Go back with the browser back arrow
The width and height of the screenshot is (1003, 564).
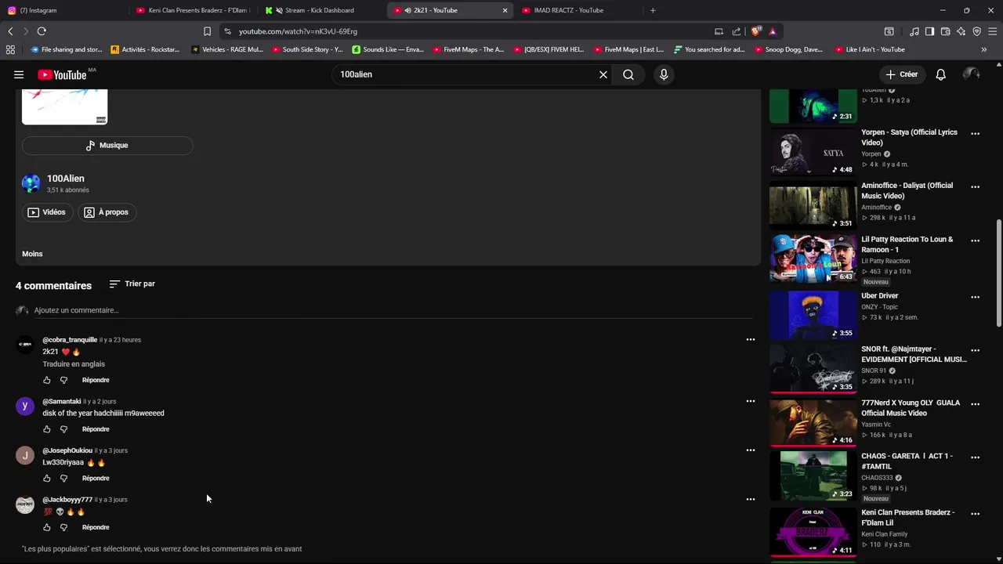click(10, 31)
